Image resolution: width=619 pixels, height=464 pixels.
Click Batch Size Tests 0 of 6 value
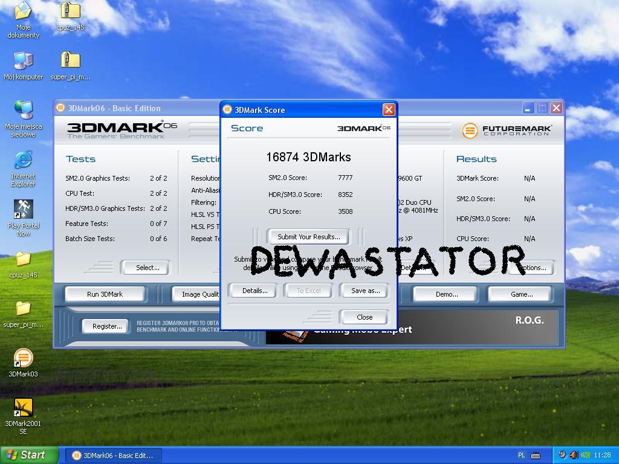point(158,239)
